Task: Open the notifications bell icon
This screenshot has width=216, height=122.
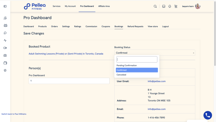Action: point(170,6)
